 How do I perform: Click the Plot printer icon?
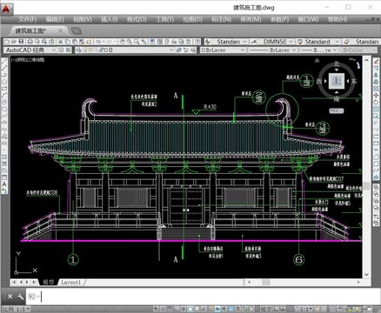pyautogui.click(x=30, y=42)
